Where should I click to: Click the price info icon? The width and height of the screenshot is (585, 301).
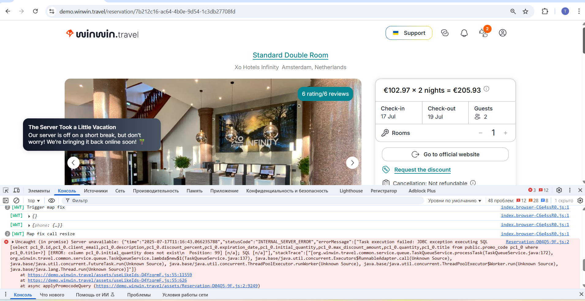486,89
